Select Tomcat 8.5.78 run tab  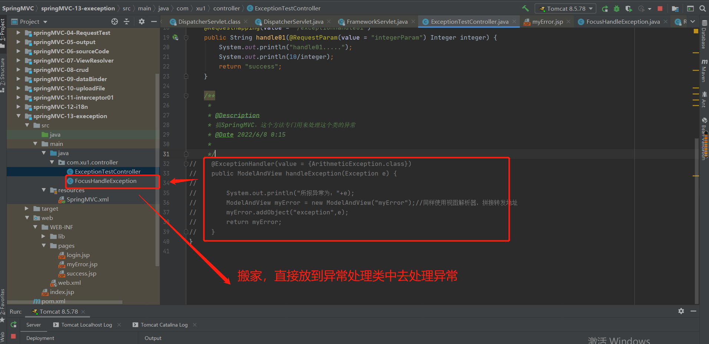[58, 312]
